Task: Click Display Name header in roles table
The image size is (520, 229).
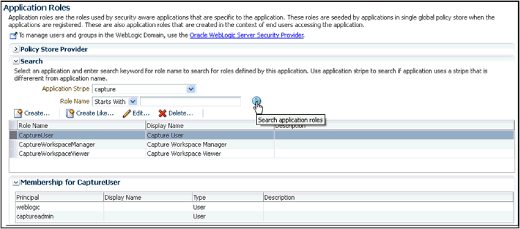Action: point(210,126)
